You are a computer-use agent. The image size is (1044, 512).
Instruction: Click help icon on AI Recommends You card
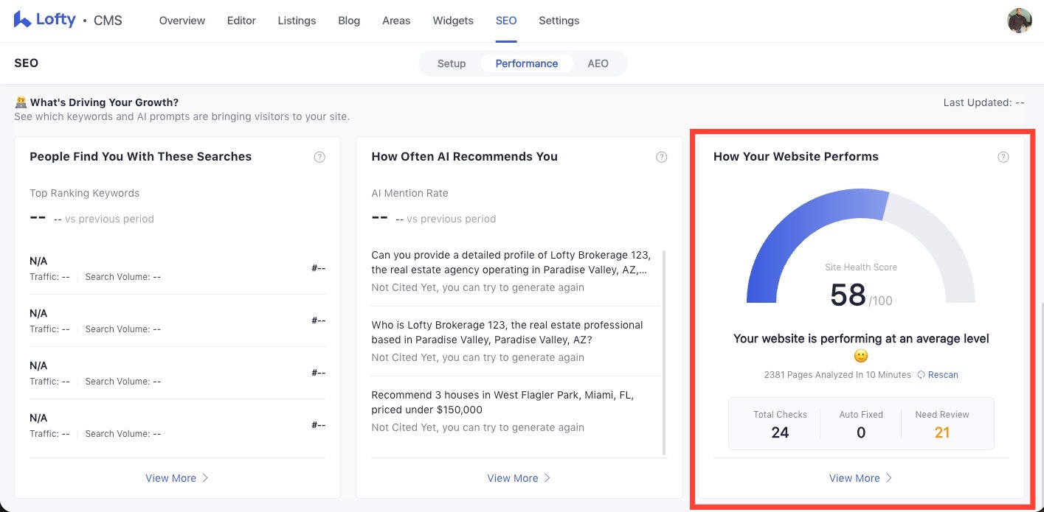(x=662, y=157)
